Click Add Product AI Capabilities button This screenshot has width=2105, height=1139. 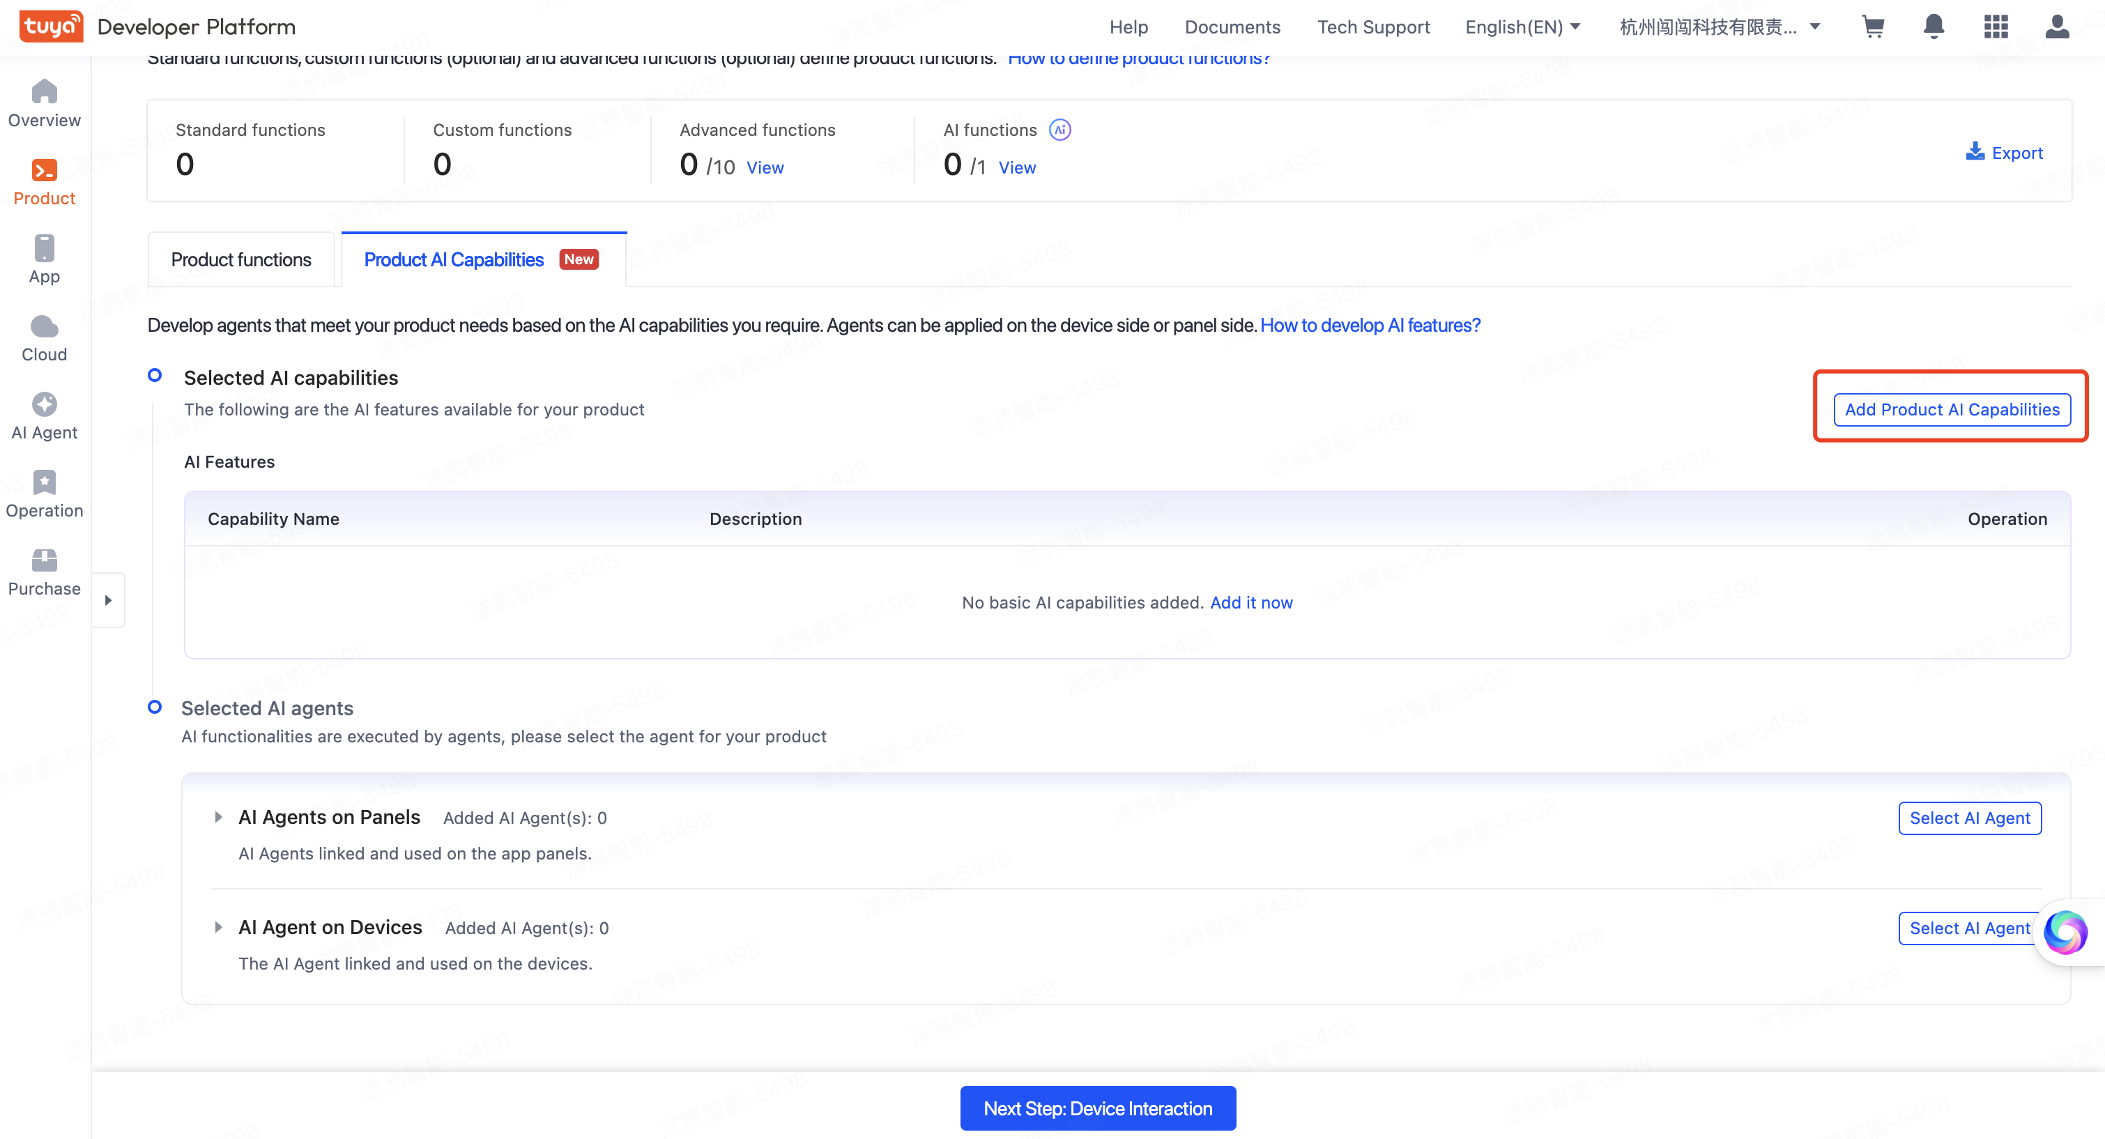pos(1952,409)
